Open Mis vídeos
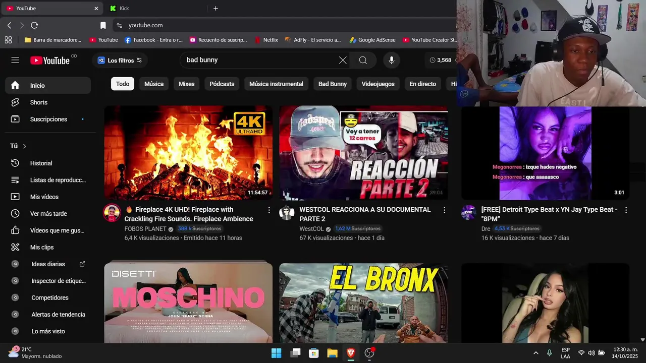Image resolution: width=646 pixels, height=363 pixels. [48, 197]
